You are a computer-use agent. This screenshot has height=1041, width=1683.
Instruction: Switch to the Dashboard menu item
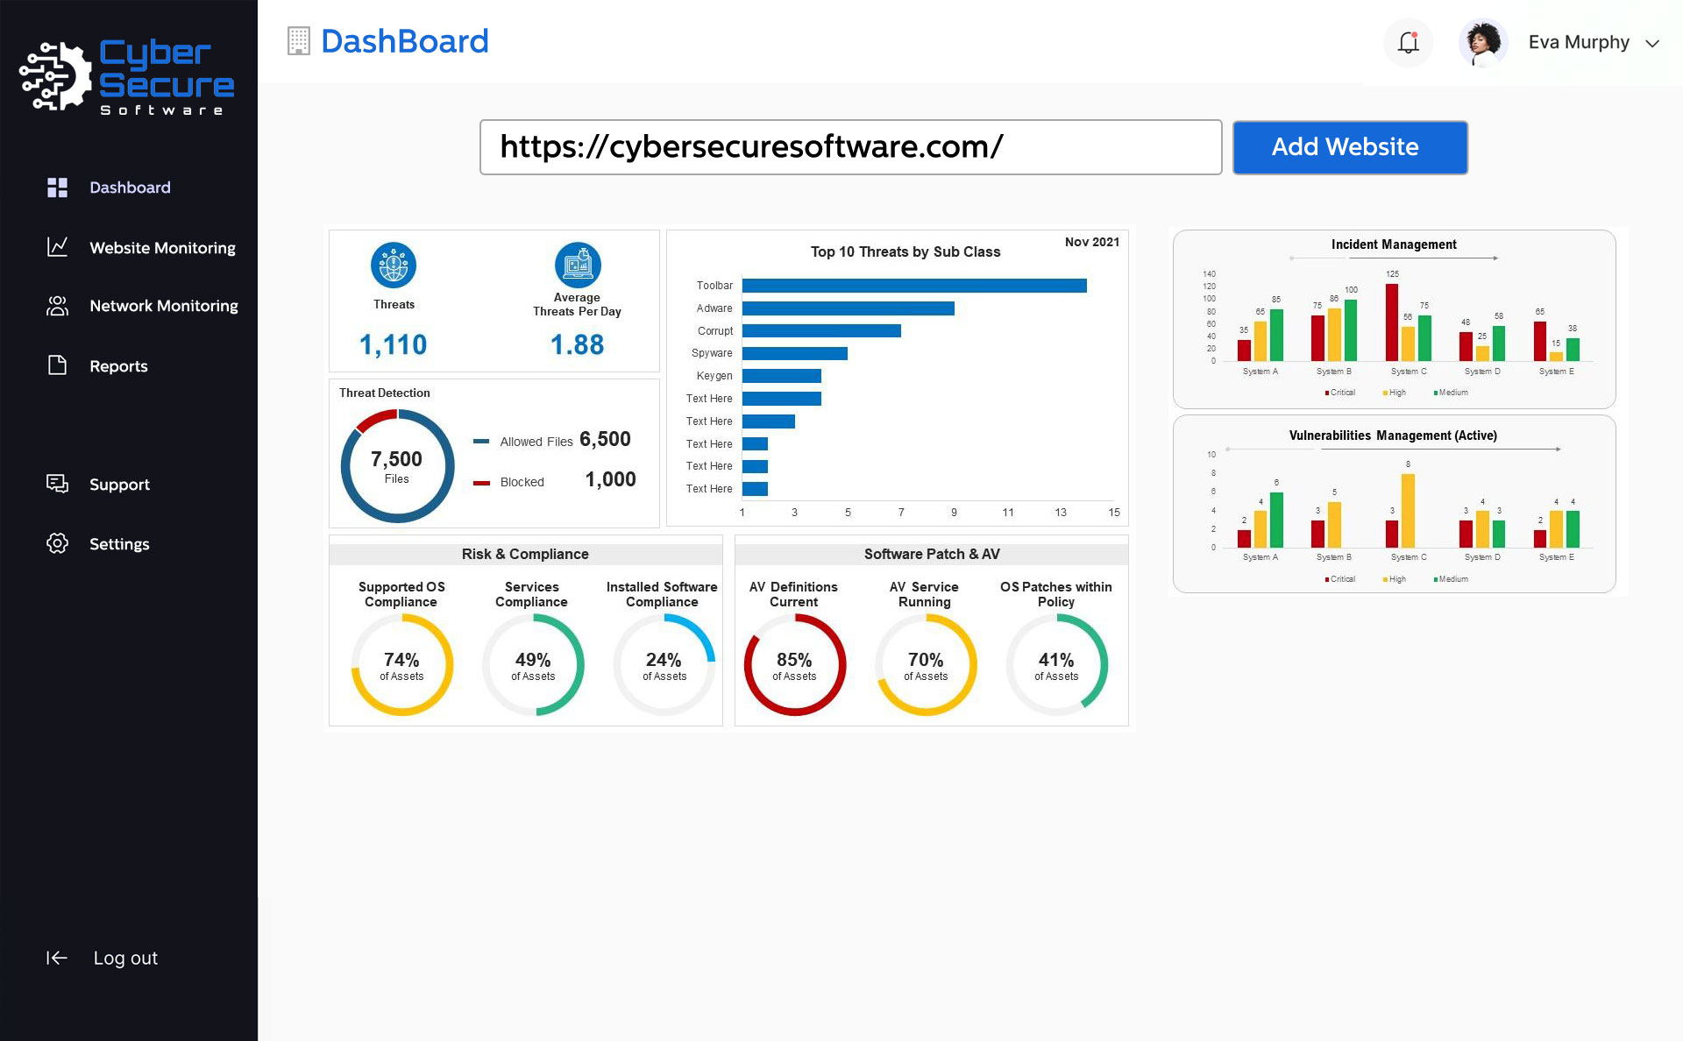click(x=130, y=188)
